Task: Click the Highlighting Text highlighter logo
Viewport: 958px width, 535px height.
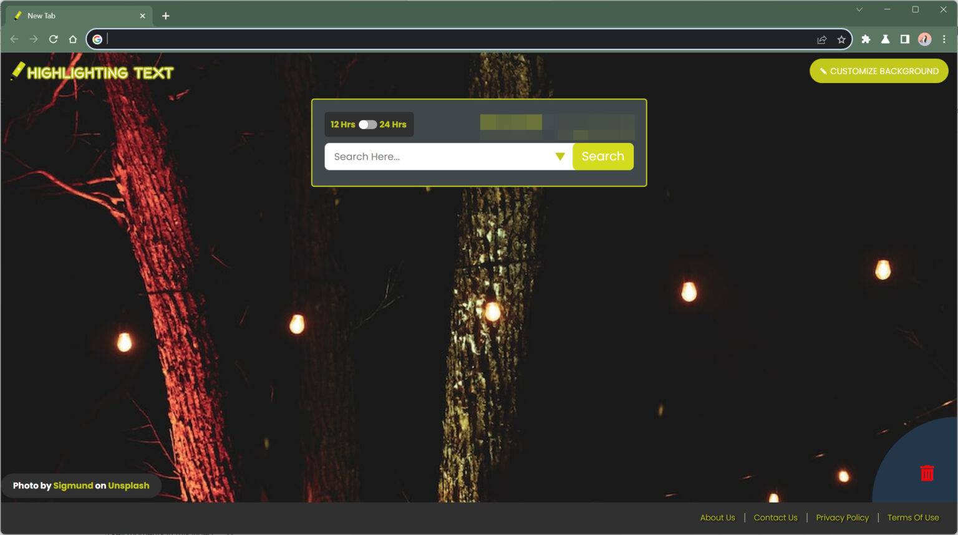Action: click(x=18, y=70)
